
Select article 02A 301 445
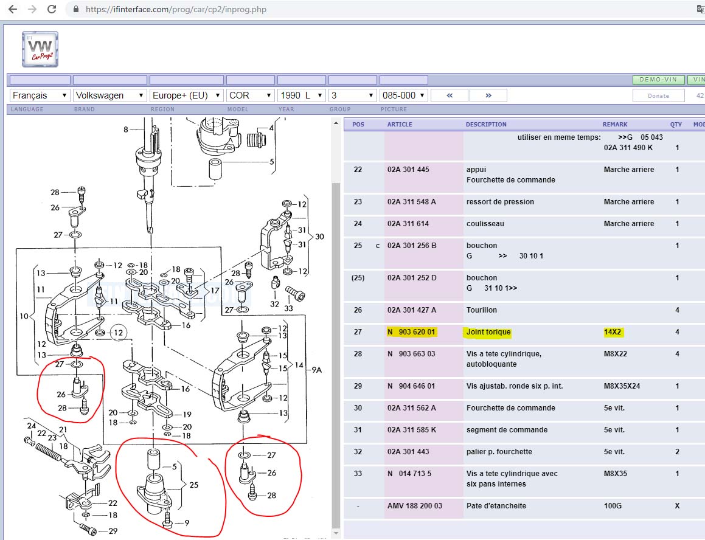click(x=408, y=170)
